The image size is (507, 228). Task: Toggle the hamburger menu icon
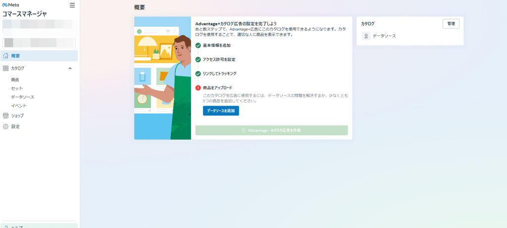pyautogui.click(x=72, y=5)
